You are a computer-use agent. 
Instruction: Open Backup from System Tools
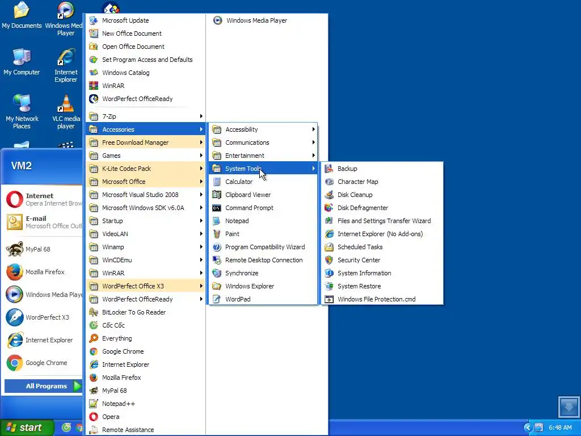[x=382, y=169]
